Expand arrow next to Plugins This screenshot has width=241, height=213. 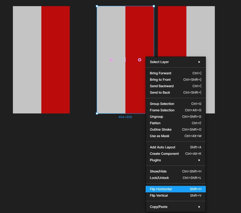[x=199, y=160]
